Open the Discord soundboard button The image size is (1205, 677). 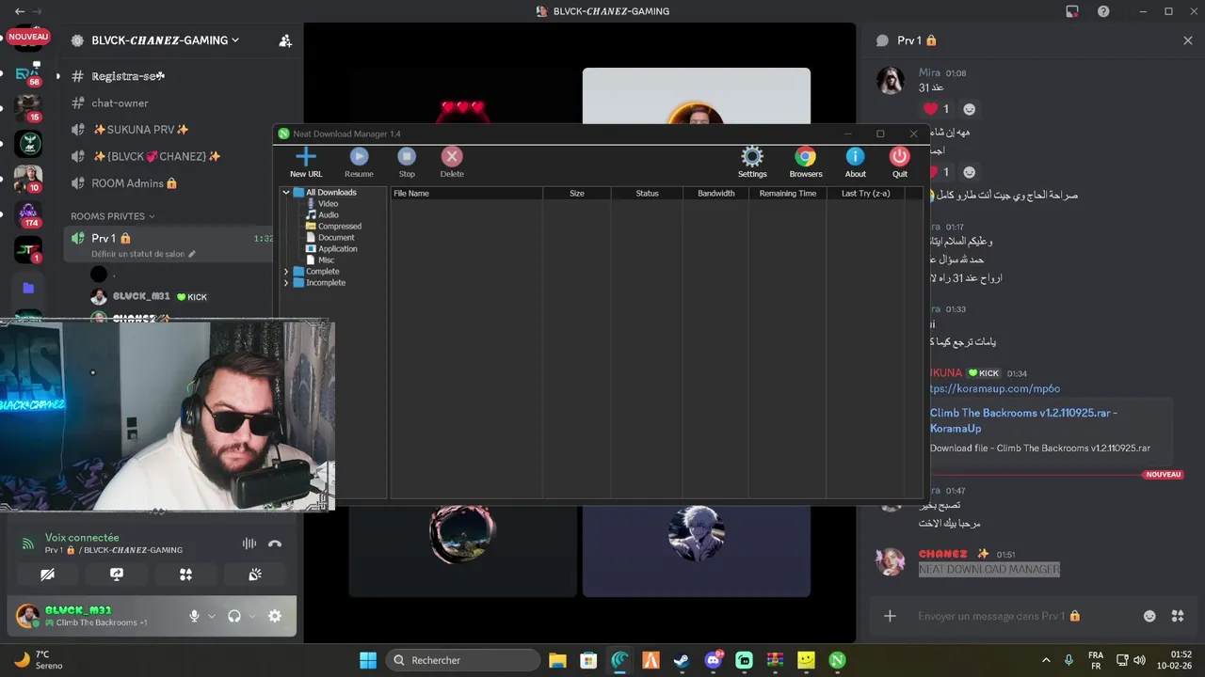pos(255,574)
